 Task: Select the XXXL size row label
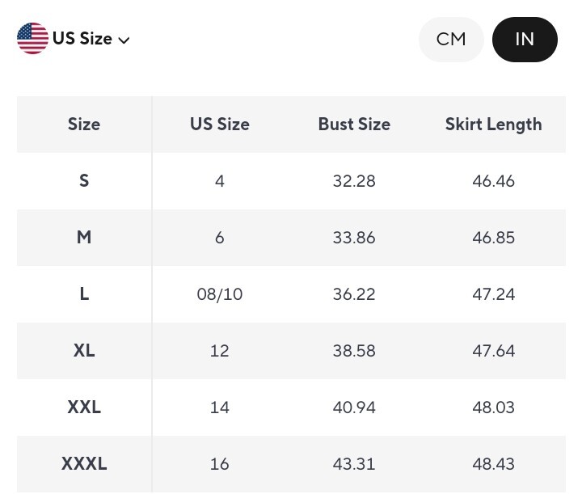pyautogui.click(x=84, y=464)
